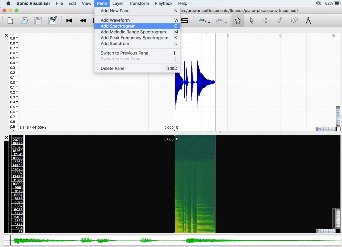The image size is (342, 247).
Task: Click the 10 second ruler mark
Action: click(x=280, y=36)
